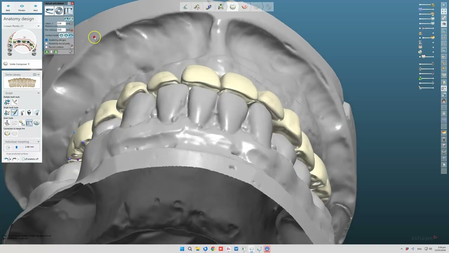
Task: Uncheck Guided by designs
Action: (46, 40)
